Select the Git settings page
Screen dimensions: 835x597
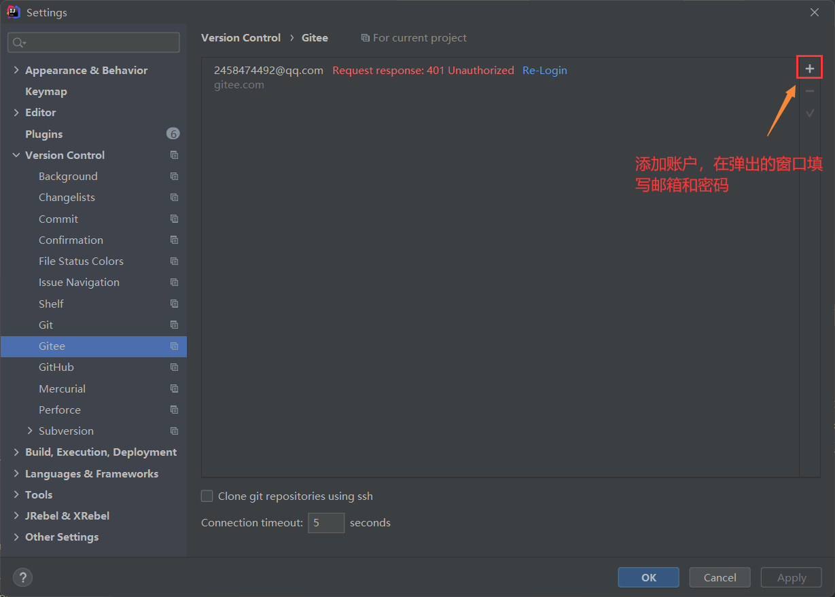click(46, 325)
